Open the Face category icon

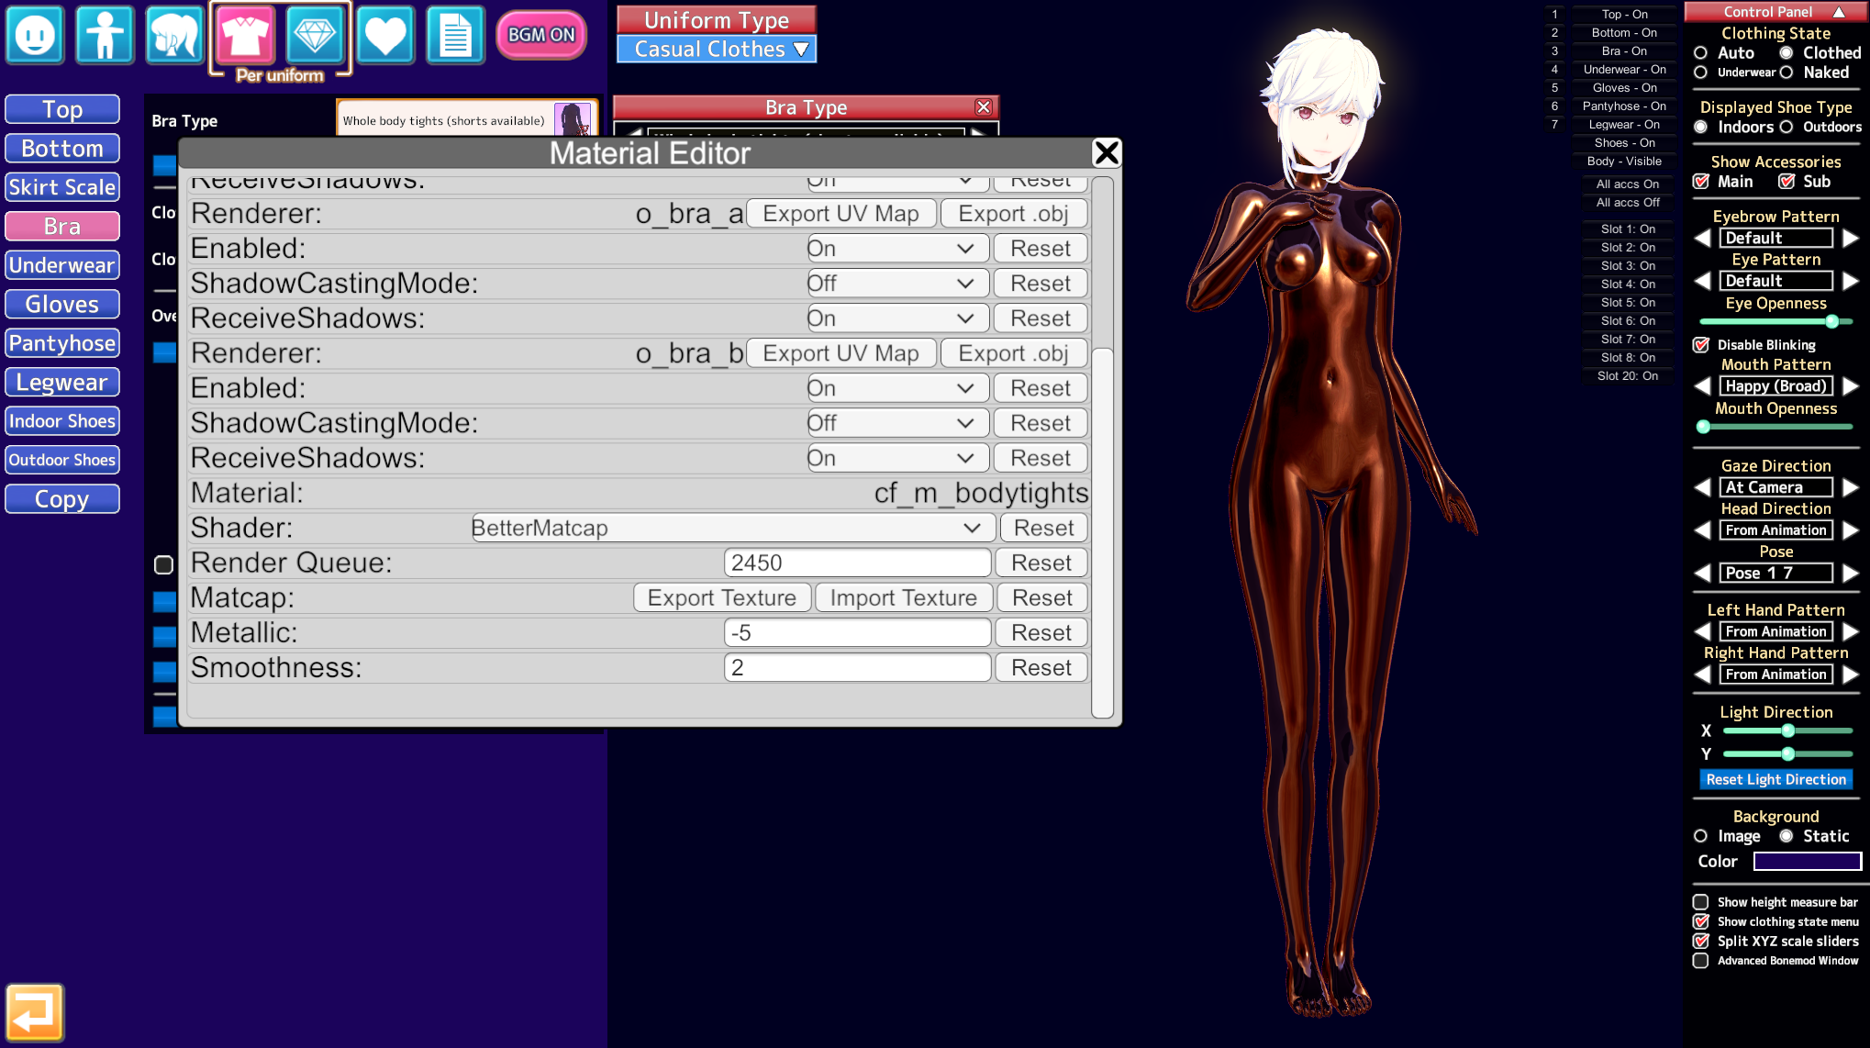click(x=35, y=35)
